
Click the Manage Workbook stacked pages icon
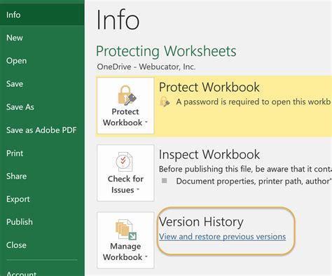pyautogui.click(x=126, y=230)
